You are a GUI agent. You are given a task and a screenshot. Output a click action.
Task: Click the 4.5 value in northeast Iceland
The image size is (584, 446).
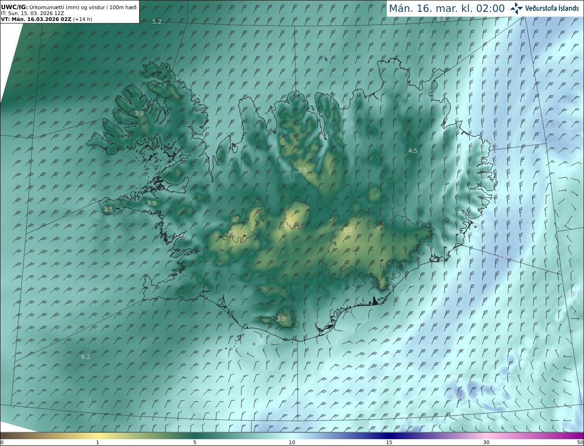(412, 150)
